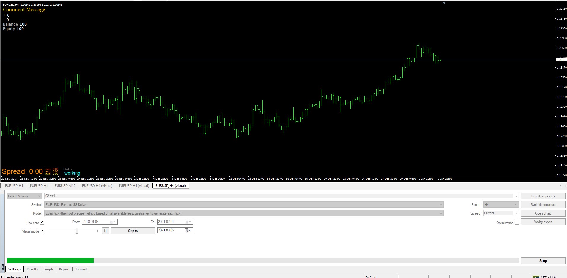Image resolution: width=567 pixels, height=278 pixels.
Task: Enable the Optimization checkbox
Action: pos(517,222)
